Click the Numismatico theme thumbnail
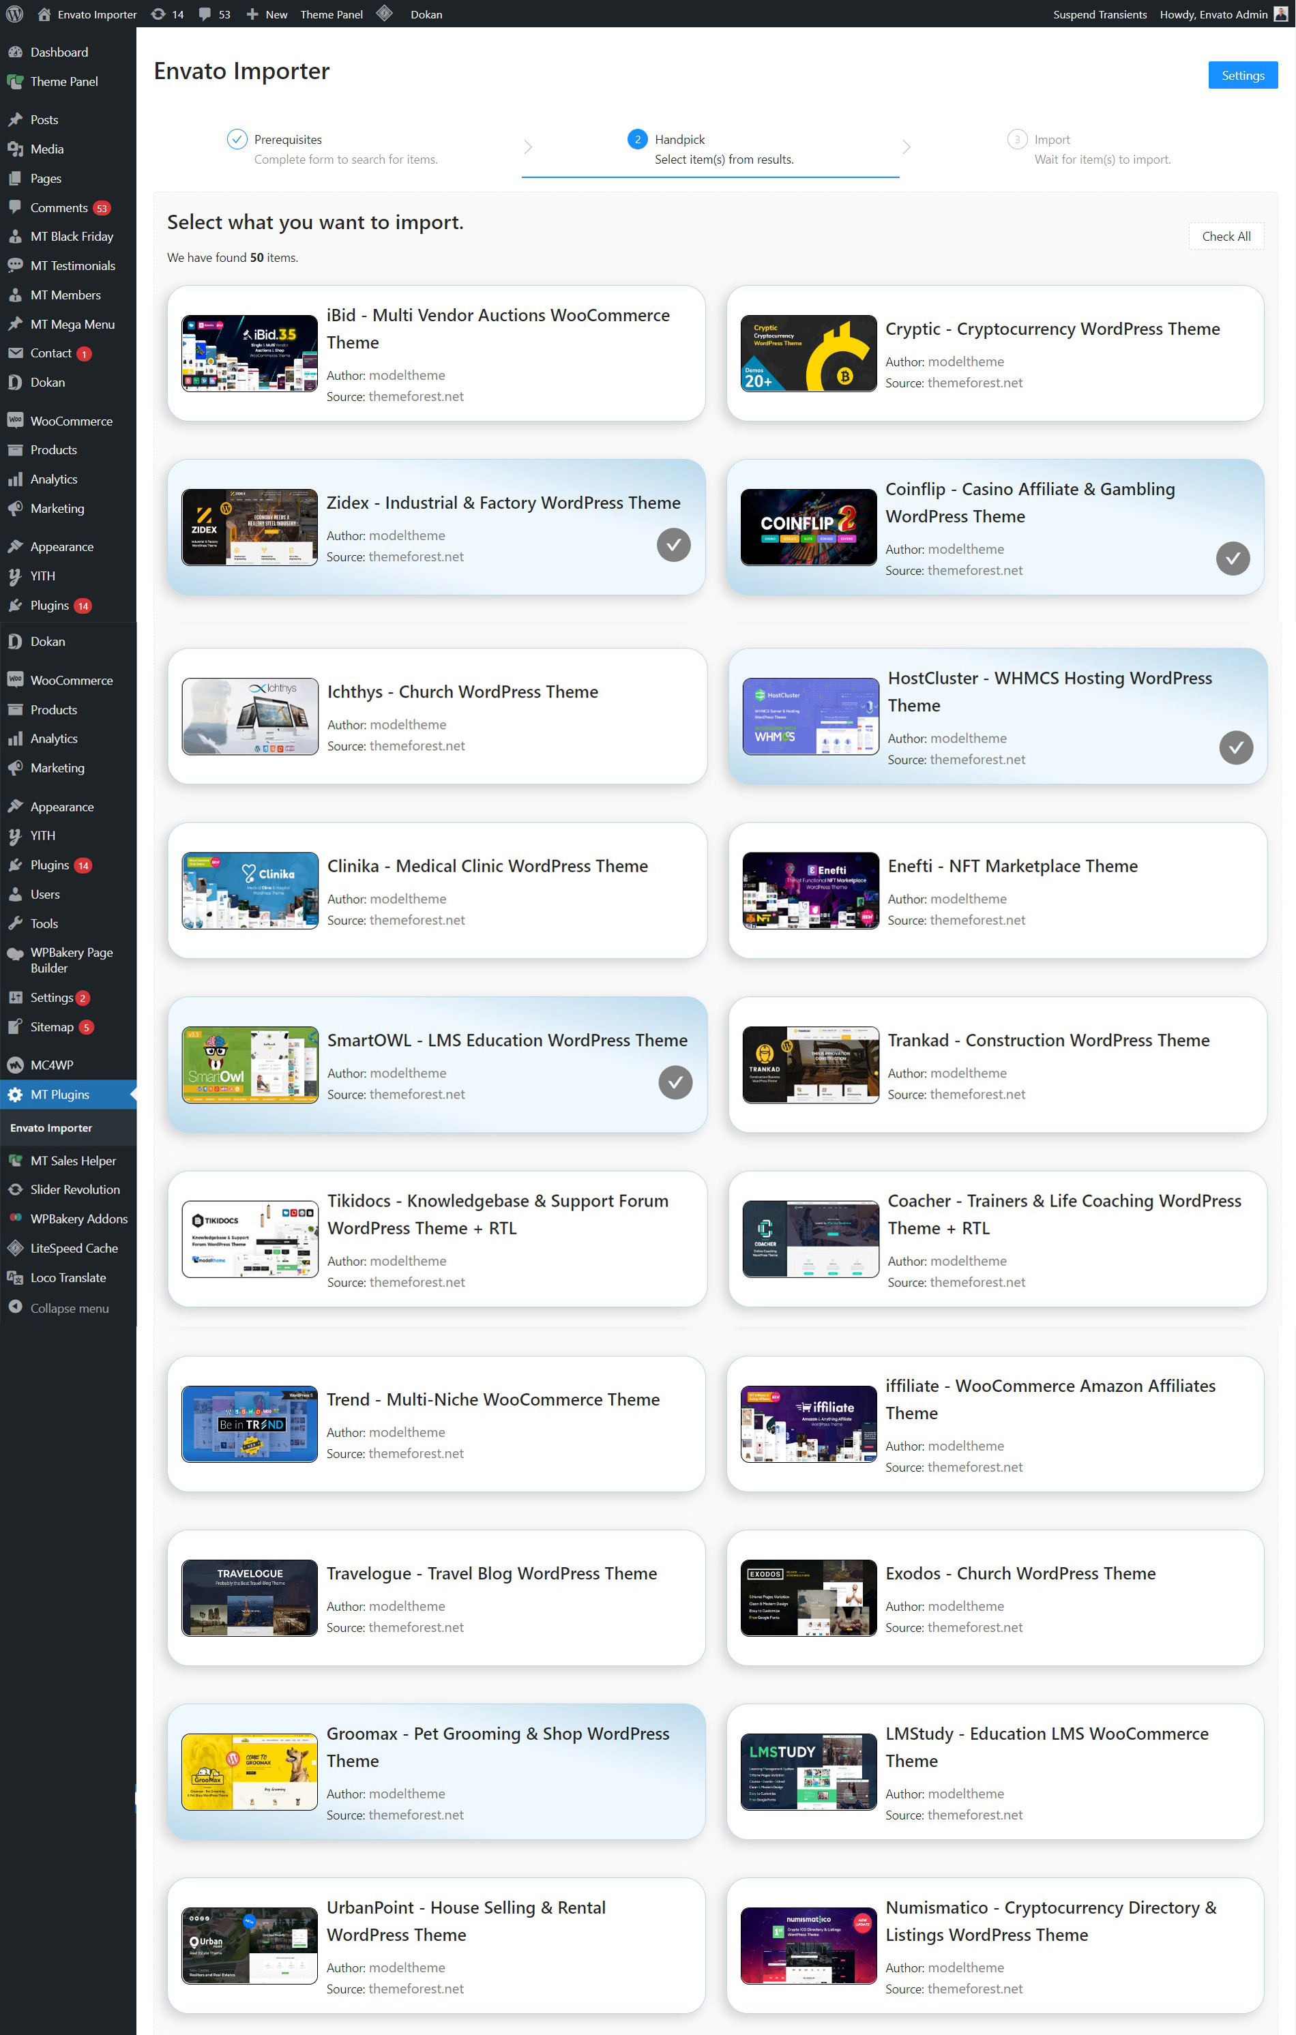Screen dimensions: 1296x2035 808,1946
